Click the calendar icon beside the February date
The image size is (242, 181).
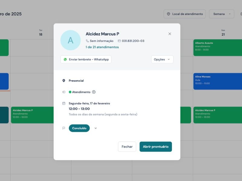(64, 103)
